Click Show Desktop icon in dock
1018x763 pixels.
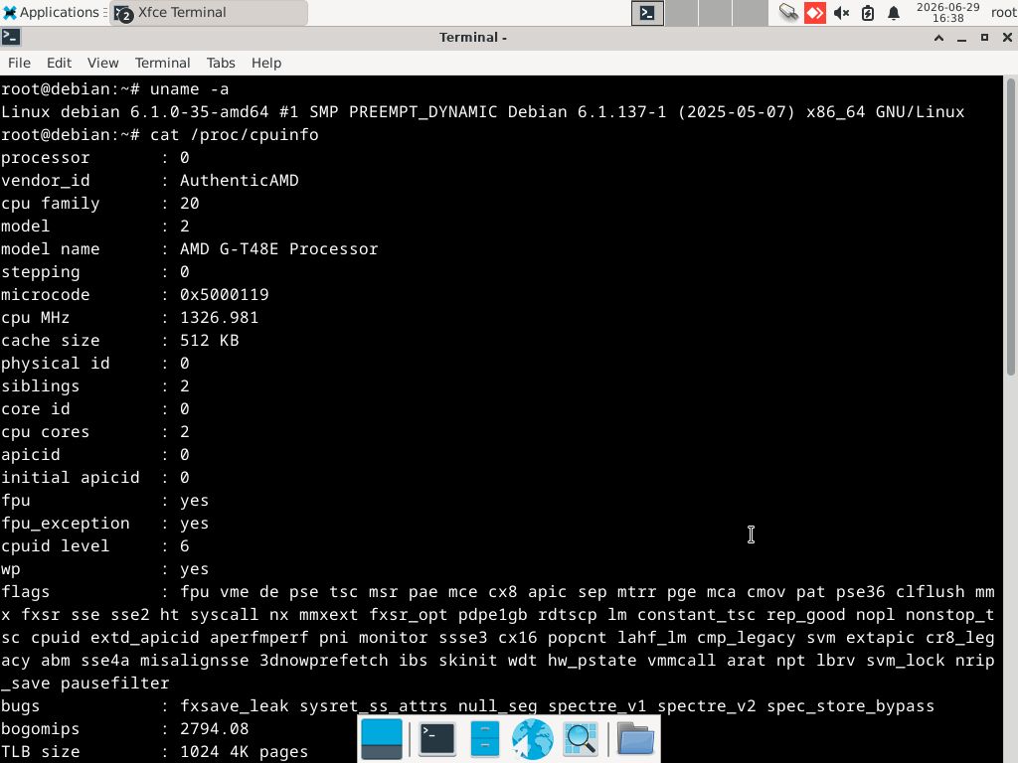coord(381,739)
